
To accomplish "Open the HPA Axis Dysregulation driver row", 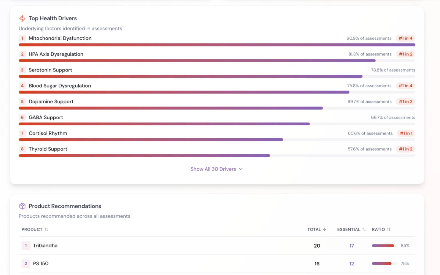I will 56,54.
